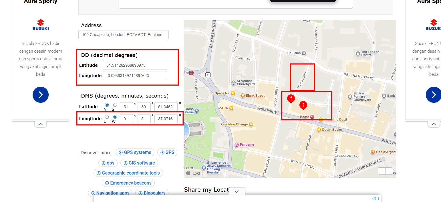Select the S latitude radio button
Screen dimensions: 441x202
[115, 105]
